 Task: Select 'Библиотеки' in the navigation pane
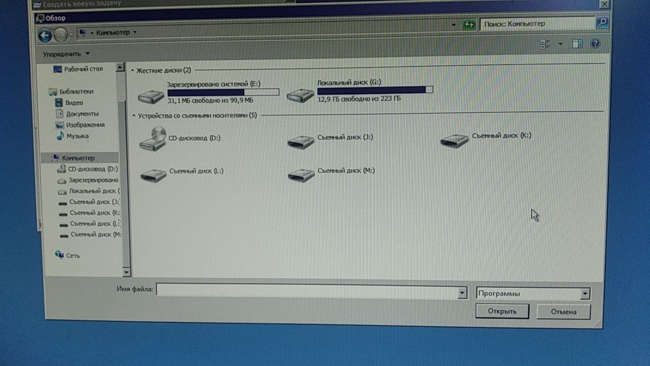[x=71, y=91]
